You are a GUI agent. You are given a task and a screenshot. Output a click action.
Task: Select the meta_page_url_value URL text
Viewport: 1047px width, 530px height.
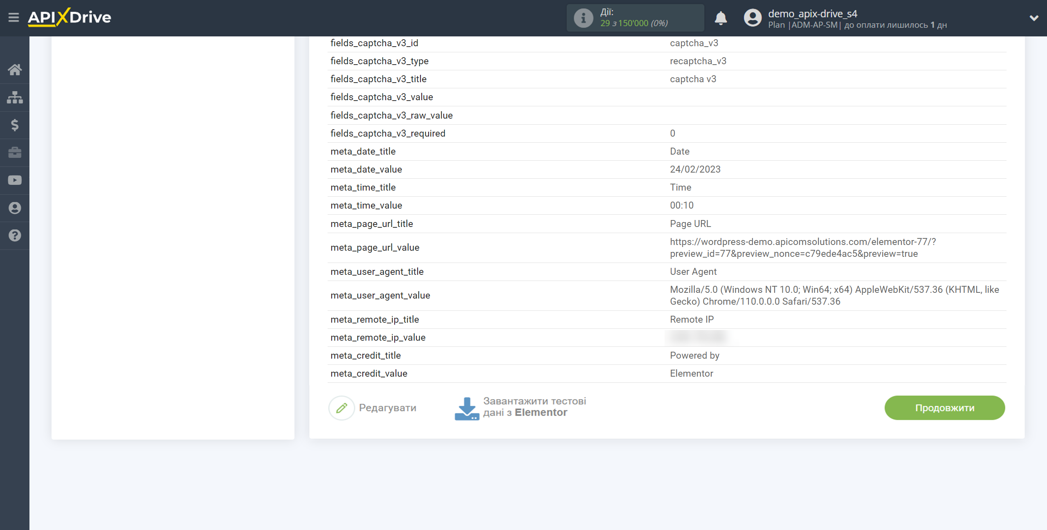802,247
